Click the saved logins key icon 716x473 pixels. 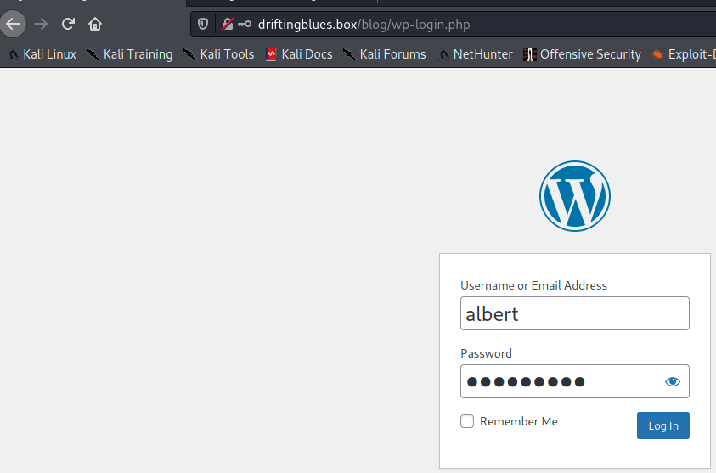pos(245,24)
